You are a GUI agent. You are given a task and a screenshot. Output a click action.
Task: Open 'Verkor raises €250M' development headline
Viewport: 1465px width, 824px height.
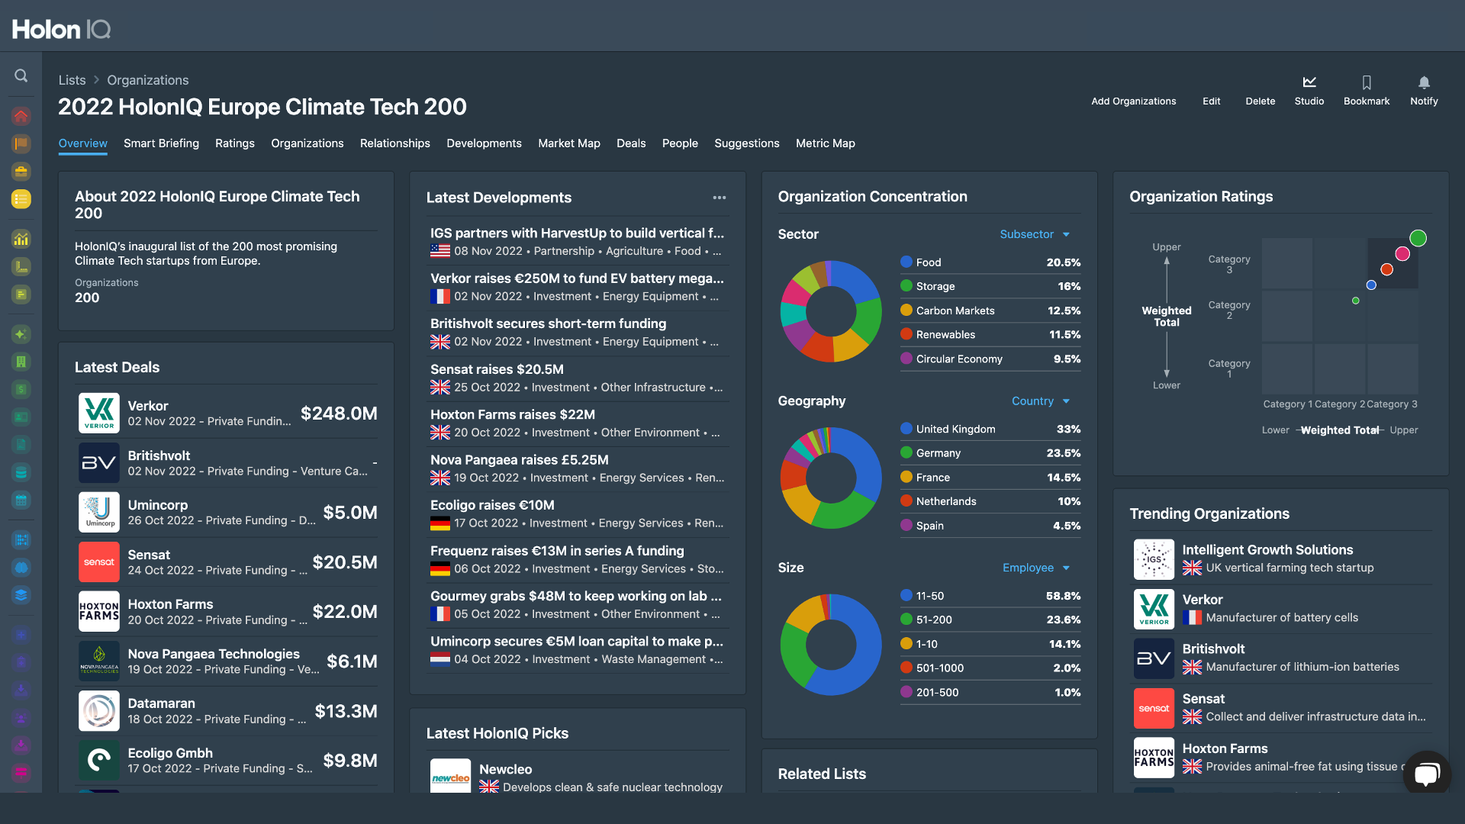point(577,278)
